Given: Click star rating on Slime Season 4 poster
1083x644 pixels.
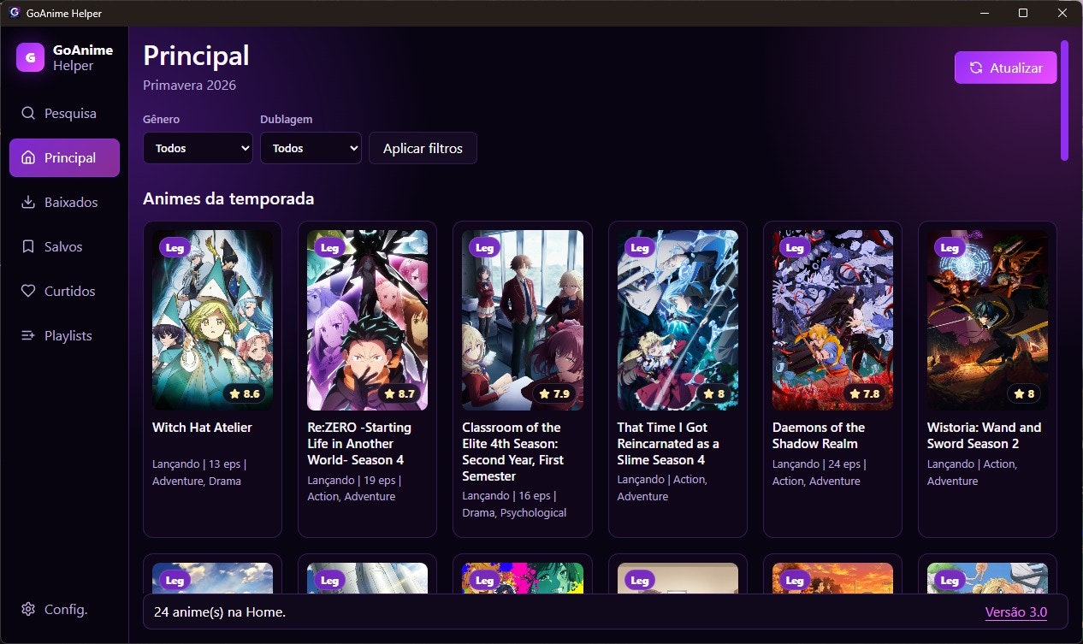Looking at the screenshot, I should 715,393.
